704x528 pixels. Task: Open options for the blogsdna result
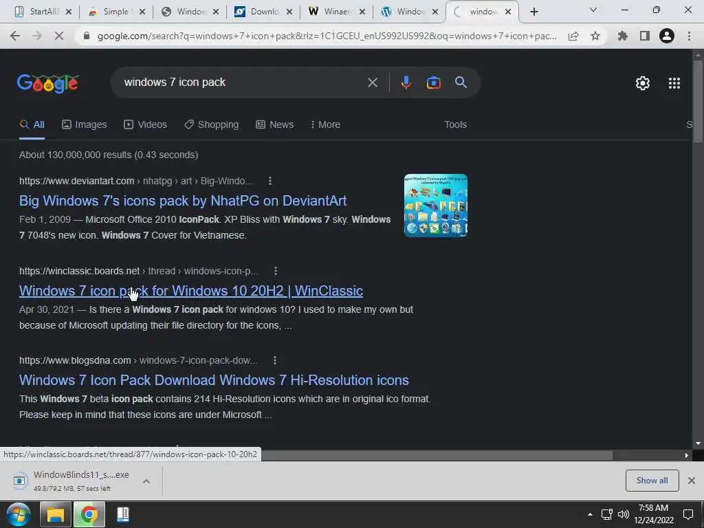click(x=275, y=360)
